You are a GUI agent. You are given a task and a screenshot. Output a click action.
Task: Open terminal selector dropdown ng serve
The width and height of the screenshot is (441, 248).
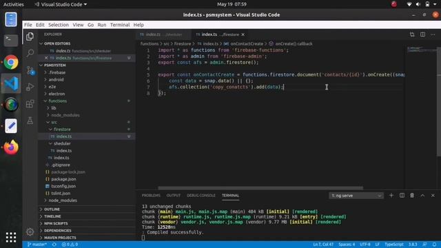tap(356, 196)
